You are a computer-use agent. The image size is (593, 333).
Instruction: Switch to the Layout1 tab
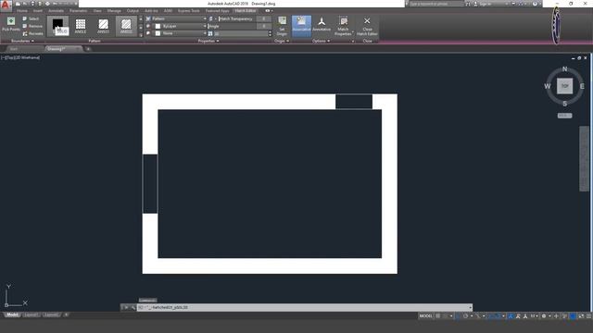[x=31, y=314]
